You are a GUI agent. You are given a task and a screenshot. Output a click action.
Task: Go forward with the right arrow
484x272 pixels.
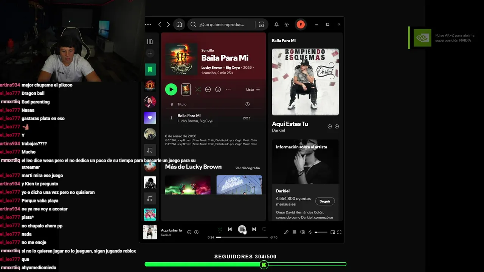tap(168, 25)
